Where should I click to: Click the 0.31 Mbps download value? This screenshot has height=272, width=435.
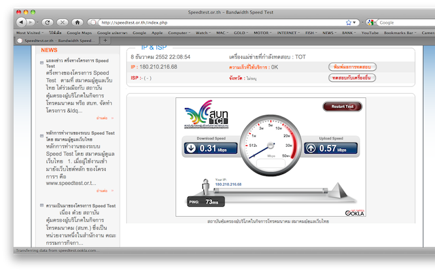coord(213,148)
